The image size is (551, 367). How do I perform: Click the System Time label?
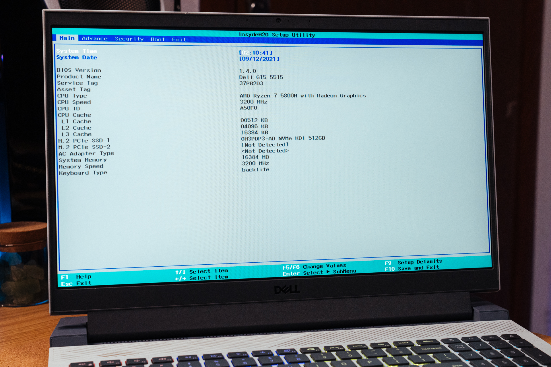click(x=76, y=51)
